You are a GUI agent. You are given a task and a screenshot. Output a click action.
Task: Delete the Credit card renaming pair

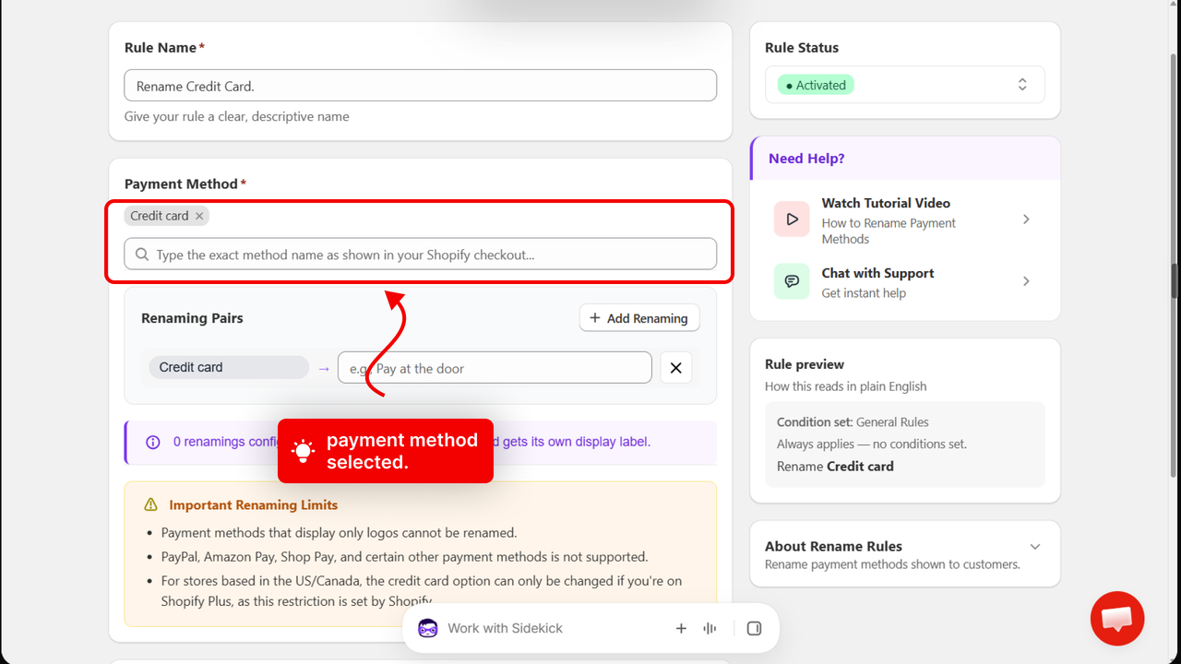click(675, 368)
